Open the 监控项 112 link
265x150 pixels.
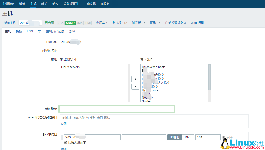pos(120,23)
